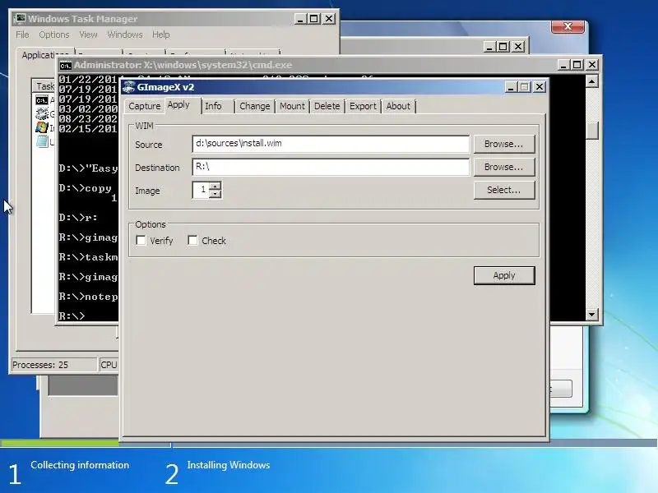Maximize the cmd.exe window
Image resolution: width=658 pixels, height=493 pixels.
577,65
